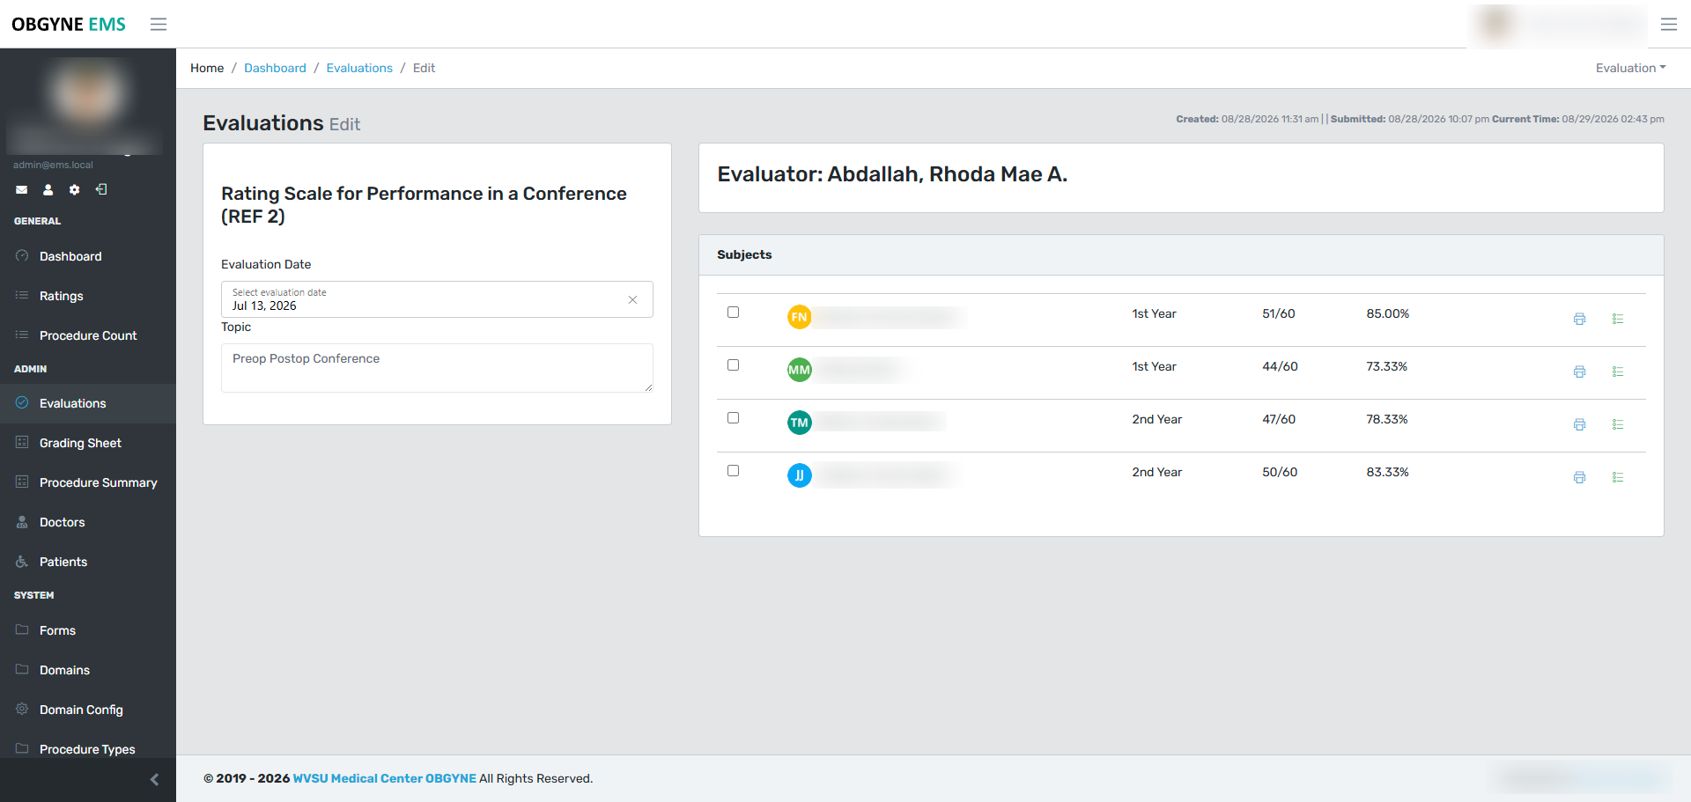The height and width of the screenshot is (802, 1691).
Task: Open Domain Config in the sidebar
Action: tap(88, 710)
